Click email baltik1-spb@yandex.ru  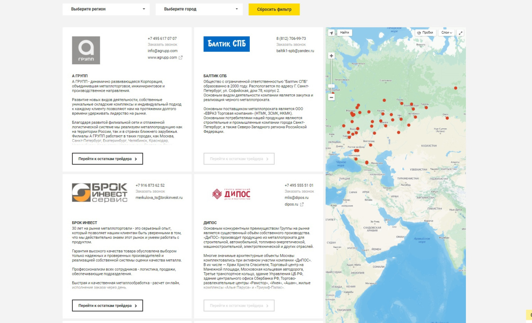click(x=295, y=51)
